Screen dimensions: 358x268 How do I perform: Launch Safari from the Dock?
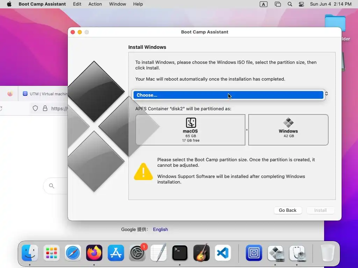click(x=73, y=253)
